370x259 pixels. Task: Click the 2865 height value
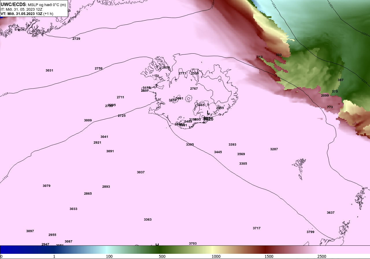(x=88, y=194)
